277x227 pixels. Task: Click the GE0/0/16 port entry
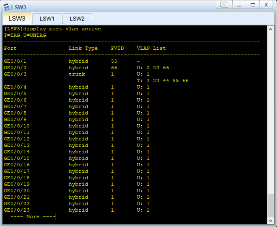16,165
